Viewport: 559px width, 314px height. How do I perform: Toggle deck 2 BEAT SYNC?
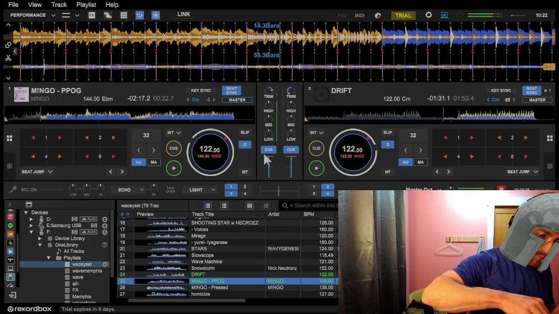[x=531, y=91]
